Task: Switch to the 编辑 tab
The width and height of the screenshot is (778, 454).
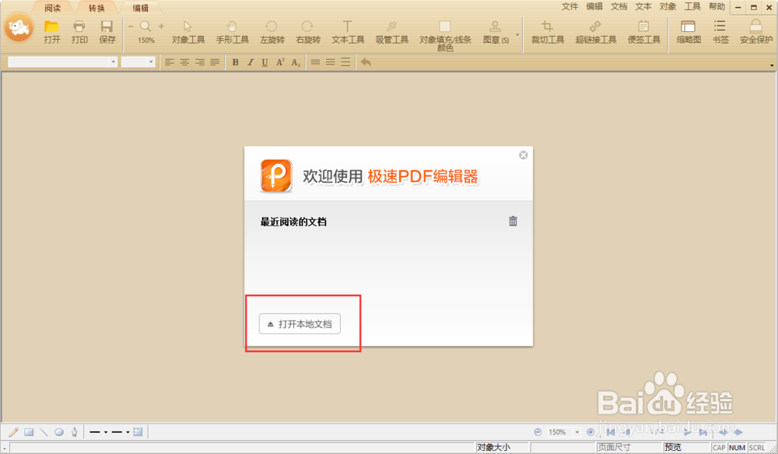Action: click(140, 8)
